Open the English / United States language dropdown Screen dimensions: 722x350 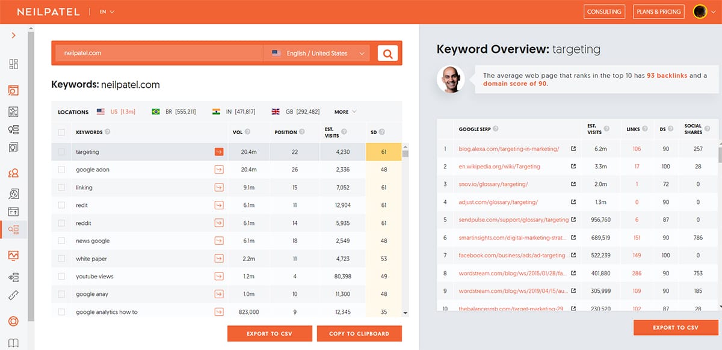coord(318,54)
